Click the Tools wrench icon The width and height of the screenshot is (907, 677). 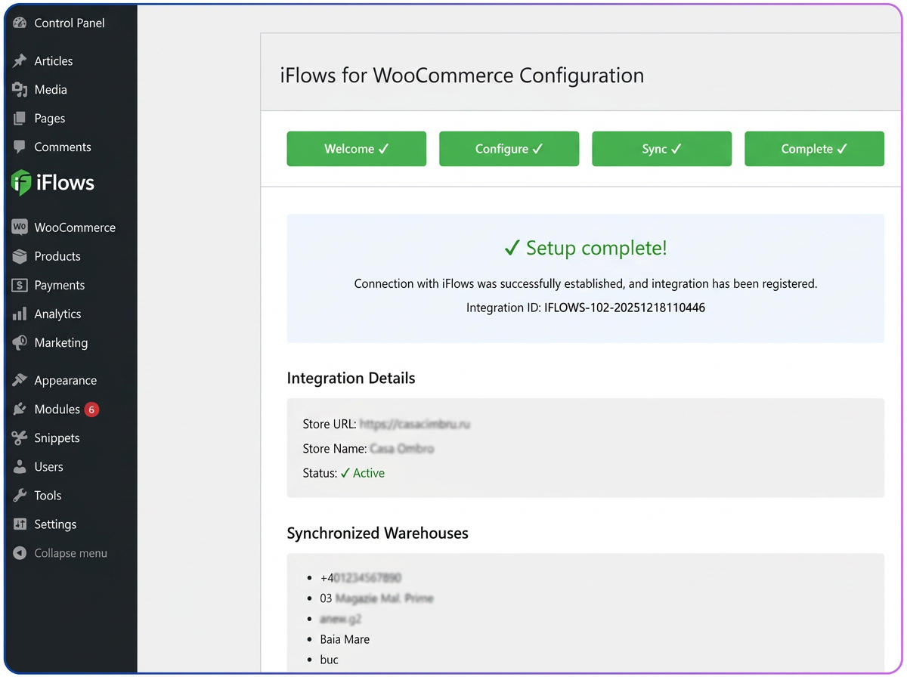point(20,495)
